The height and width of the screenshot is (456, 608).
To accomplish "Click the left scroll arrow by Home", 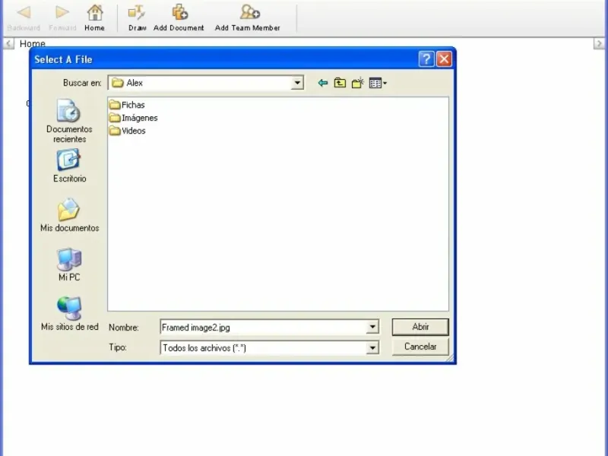I will tap(8, 43).
